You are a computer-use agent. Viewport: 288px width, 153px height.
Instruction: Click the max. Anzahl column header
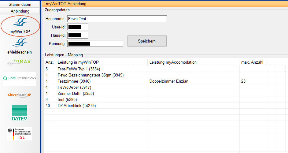point(253,62)
